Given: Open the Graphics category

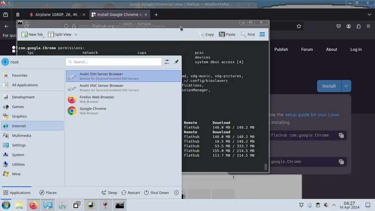Looking at the screenshot, I should (32, 116).
